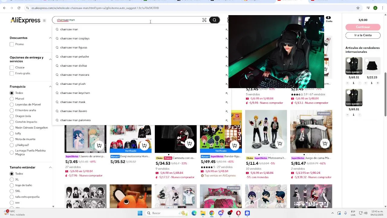
Task: Bookmark this page with the star icon
Action: pyautogui.click(x=358, y=8)
